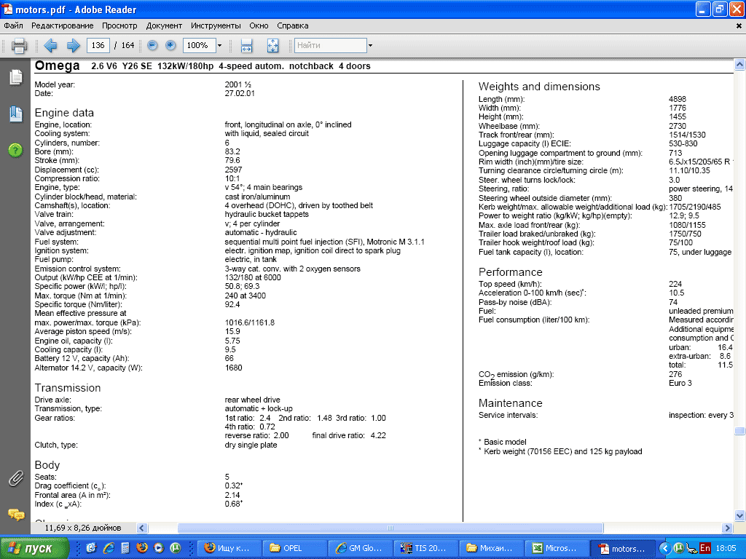Switch to OPEL folder taskbar button
This screenshot has width=746, height=559.
pyautogui.click(x=294, y=548)
